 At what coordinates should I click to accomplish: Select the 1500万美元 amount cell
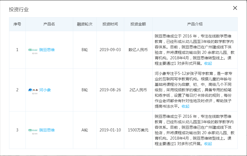click(138, 130)
